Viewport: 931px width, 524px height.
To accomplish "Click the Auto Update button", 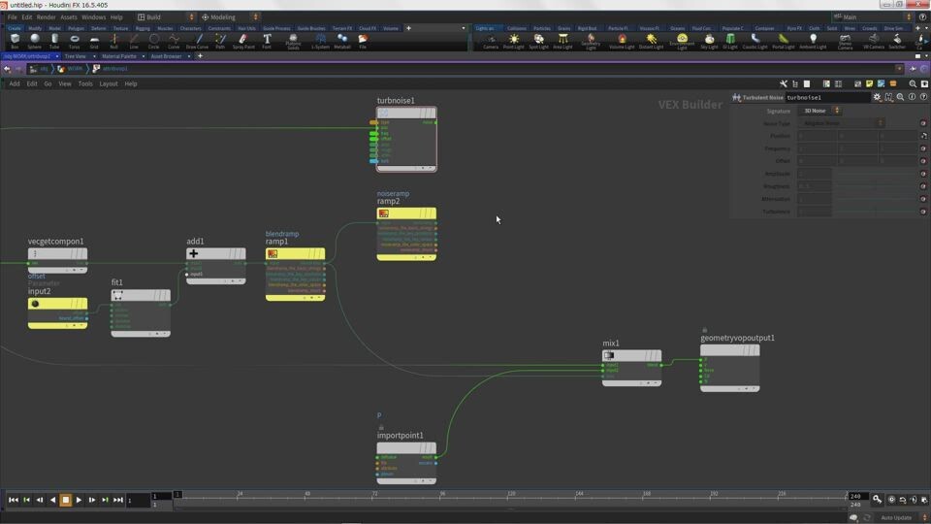I will [895, 517].
